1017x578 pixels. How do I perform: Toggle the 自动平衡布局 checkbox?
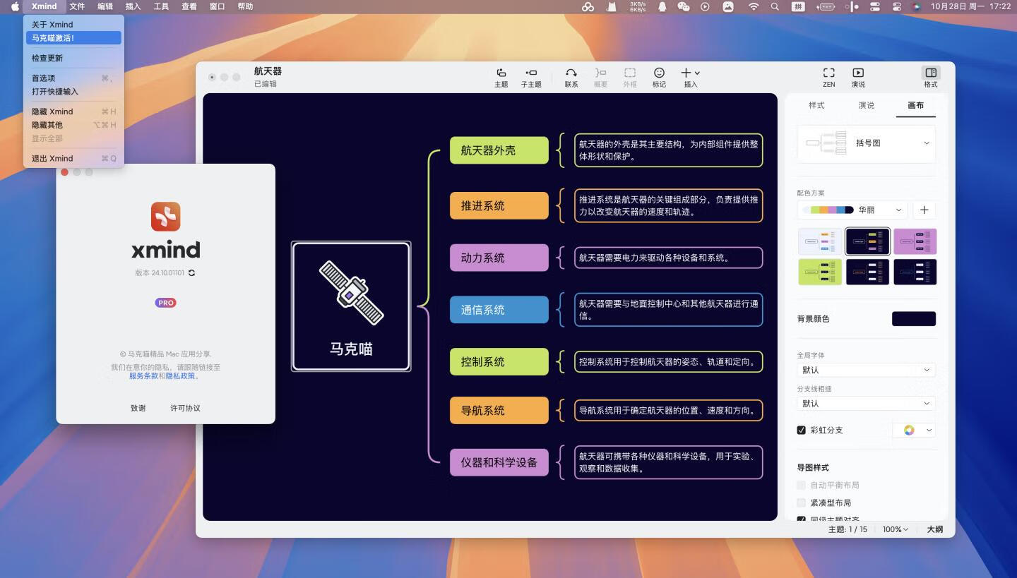801,485
